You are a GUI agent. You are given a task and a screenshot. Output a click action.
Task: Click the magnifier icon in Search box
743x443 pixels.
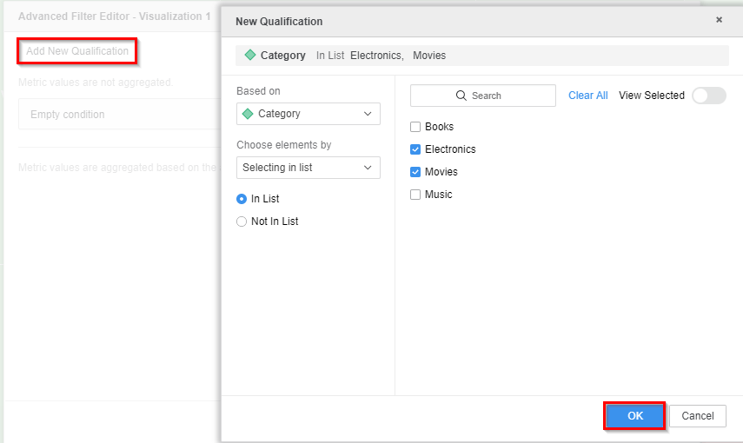(x=461, y=96)
